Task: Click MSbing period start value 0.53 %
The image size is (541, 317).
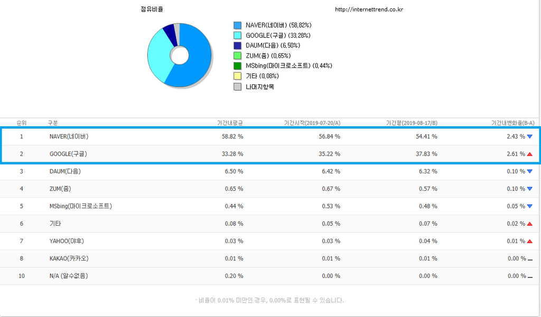Action: (x=331, y=206)
